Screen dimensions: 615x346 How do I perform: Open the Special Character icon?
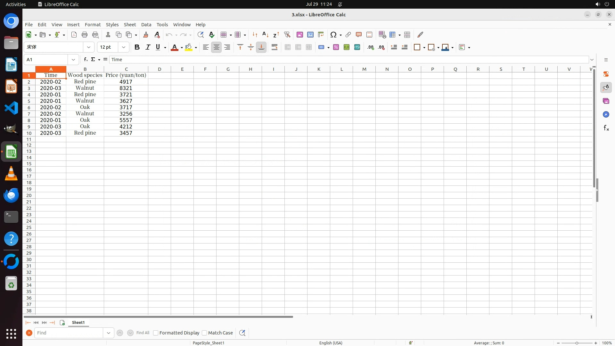(333, 35)
